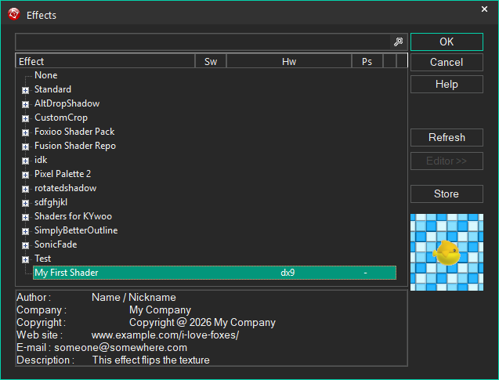Sort by the Effect column header

(x=105, y=61)
